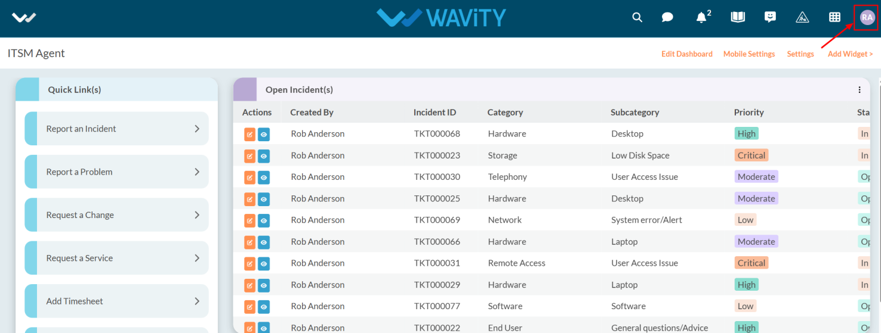
Task: View incident TKT000023 with eye icon
Action: [x=264, y=155]
